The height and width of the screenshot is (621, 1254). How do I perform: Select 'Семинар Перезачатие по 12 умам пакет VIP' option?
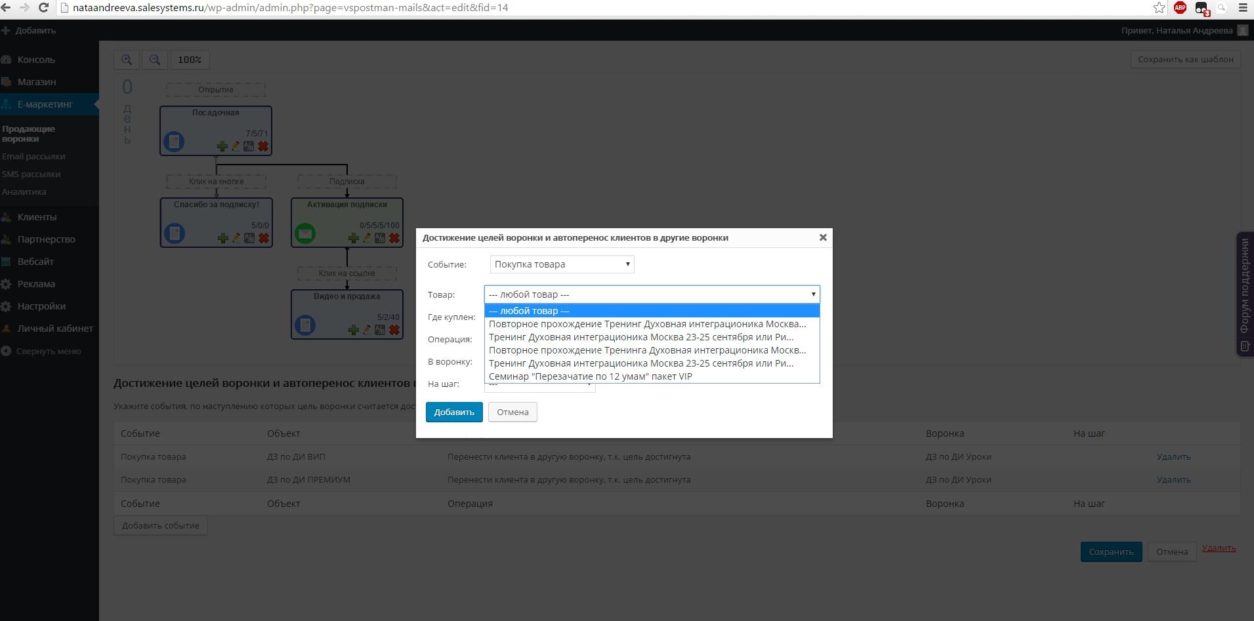point(590,376)
